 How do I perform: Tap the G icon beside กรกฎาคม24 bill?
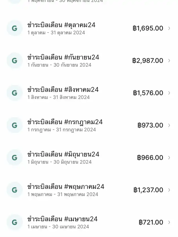(14, 125)
